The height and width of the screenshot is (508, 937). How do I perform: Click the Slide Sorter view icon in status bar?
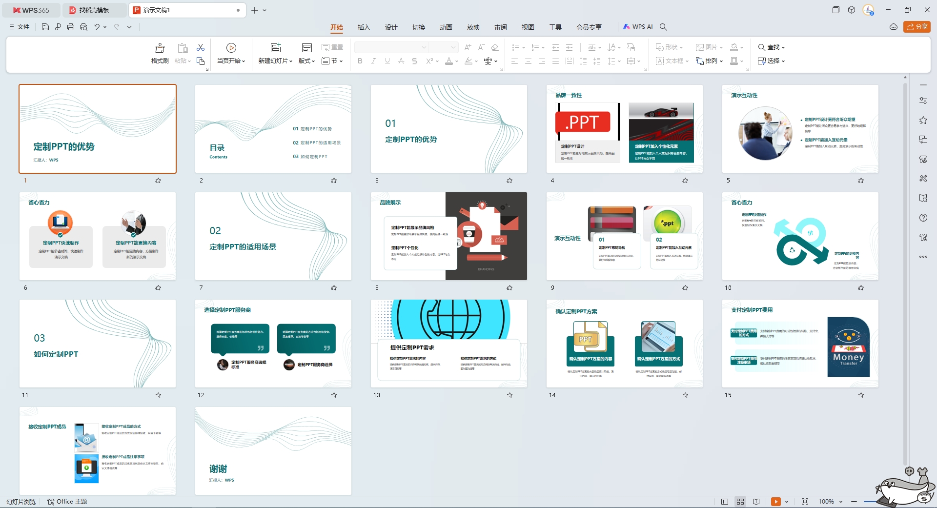740,502
